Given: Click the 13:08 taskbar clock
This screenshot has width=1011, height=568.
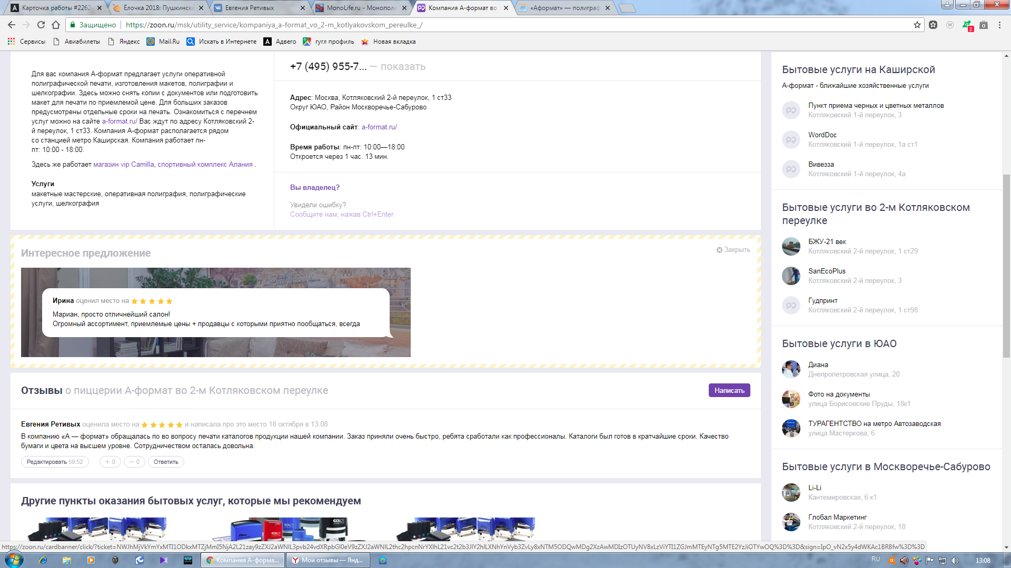Looking at the screenshot, I should tap(983, 560).
